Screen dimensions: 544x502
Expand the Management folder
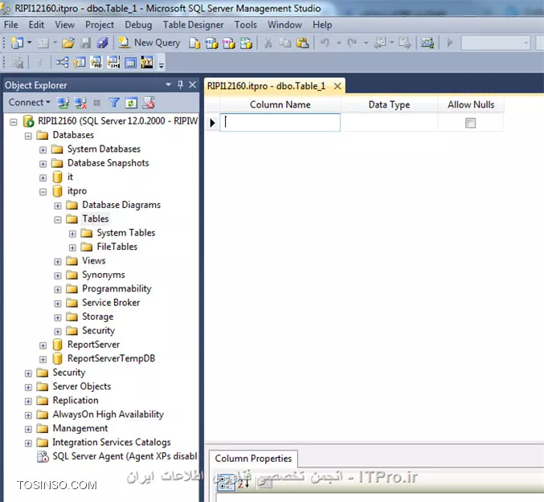point(28,429)
